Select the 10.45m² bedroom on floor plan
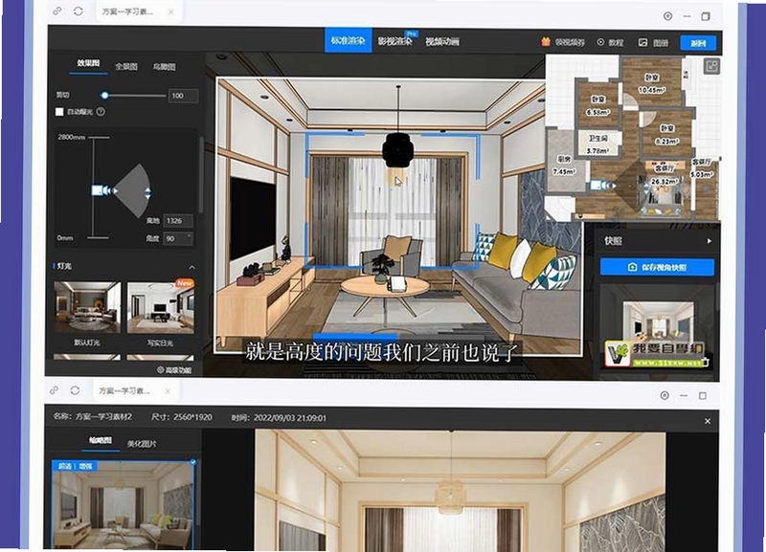The width and height of the screenshot is (766, 552). [x=652, y=83]
